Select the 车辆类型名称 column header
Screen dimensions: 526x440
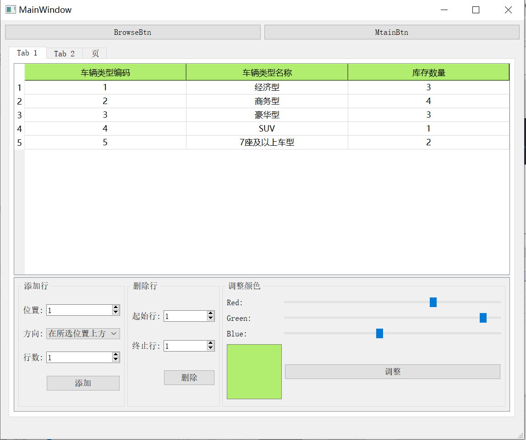[267, 72]
